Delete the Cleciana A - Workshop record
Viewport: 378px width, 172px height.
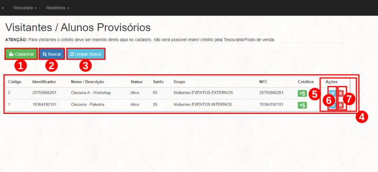coord(341,93)
